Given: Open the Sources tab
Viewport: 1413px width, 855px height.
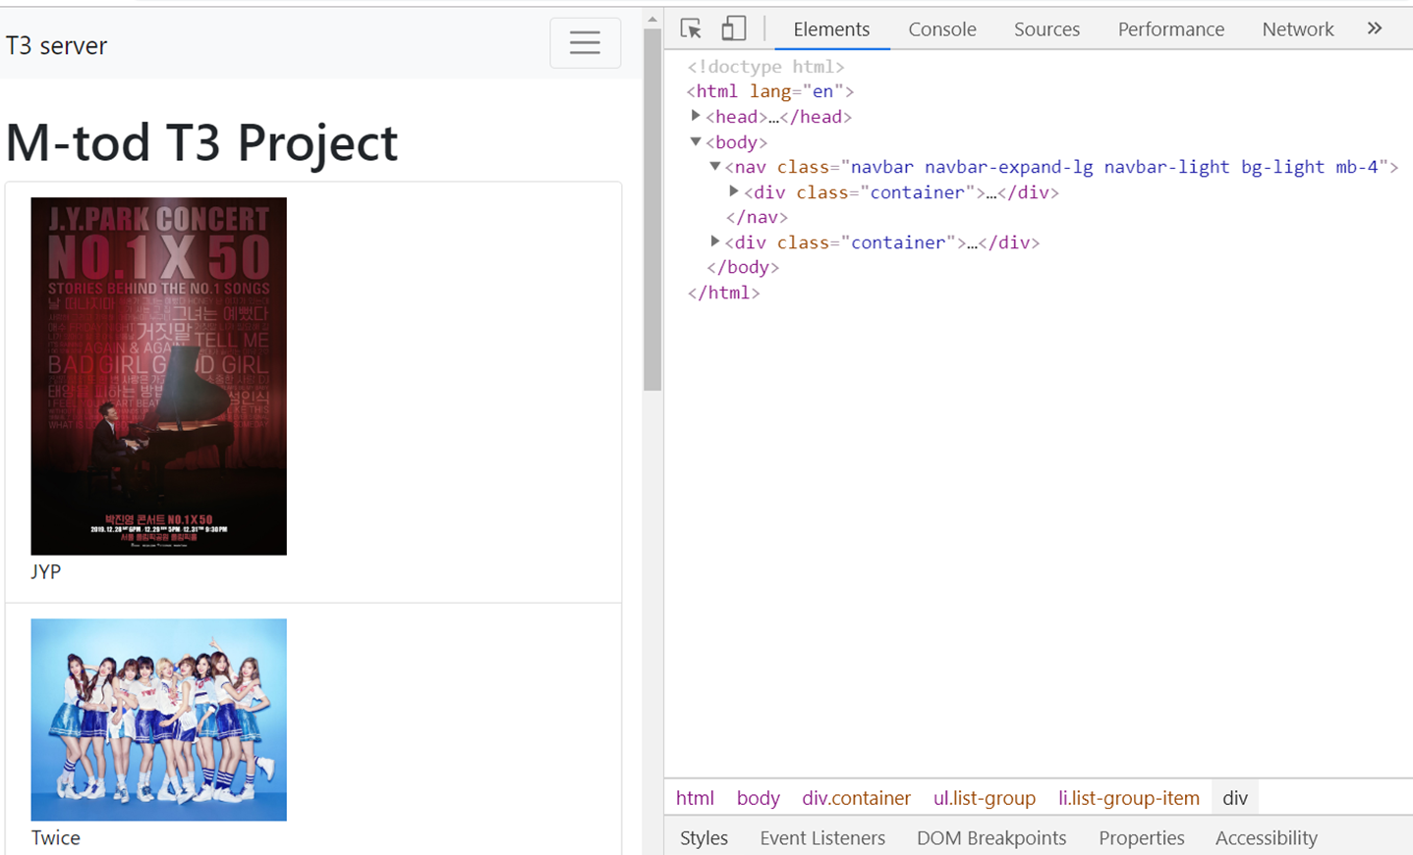Looking at the screenshot, I should click(1046, 29).
